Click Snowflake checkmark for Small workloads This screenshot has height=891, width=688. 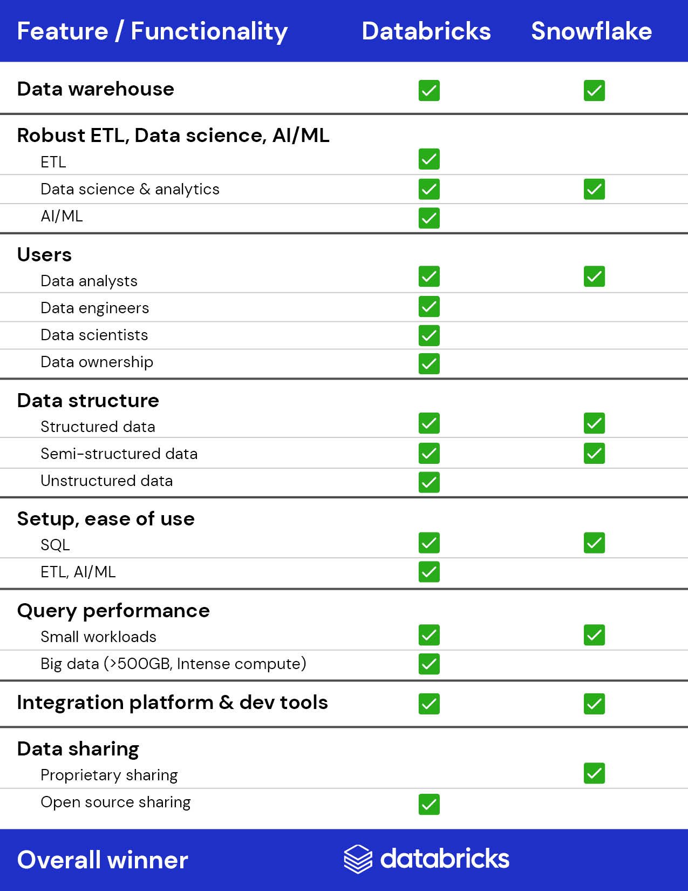click(x=594, y=635)
